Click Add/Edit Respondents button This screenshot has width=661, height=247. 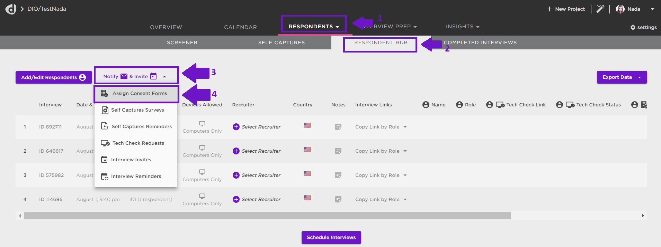tap(53, 77)
